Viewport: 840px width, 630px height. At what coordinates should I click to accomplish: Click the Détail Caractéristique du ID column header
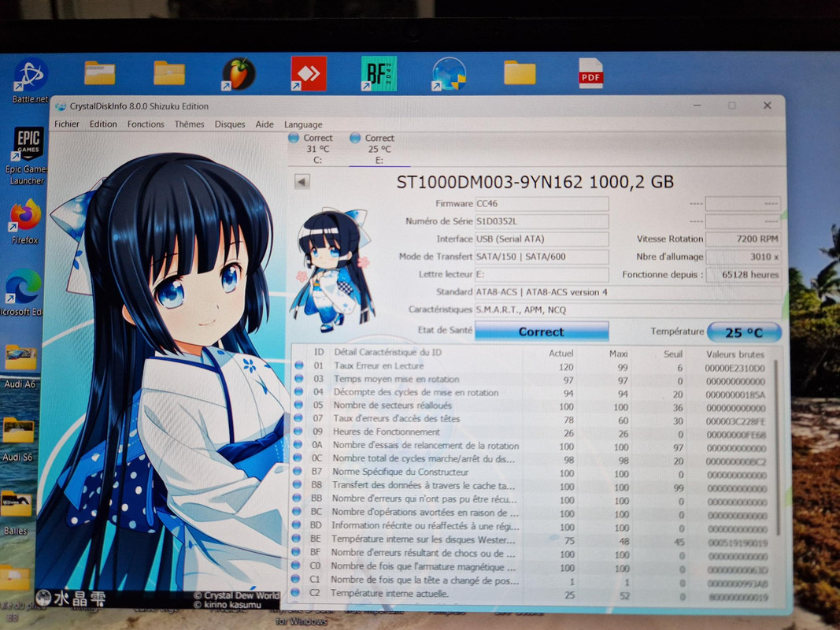coord(388,352)
